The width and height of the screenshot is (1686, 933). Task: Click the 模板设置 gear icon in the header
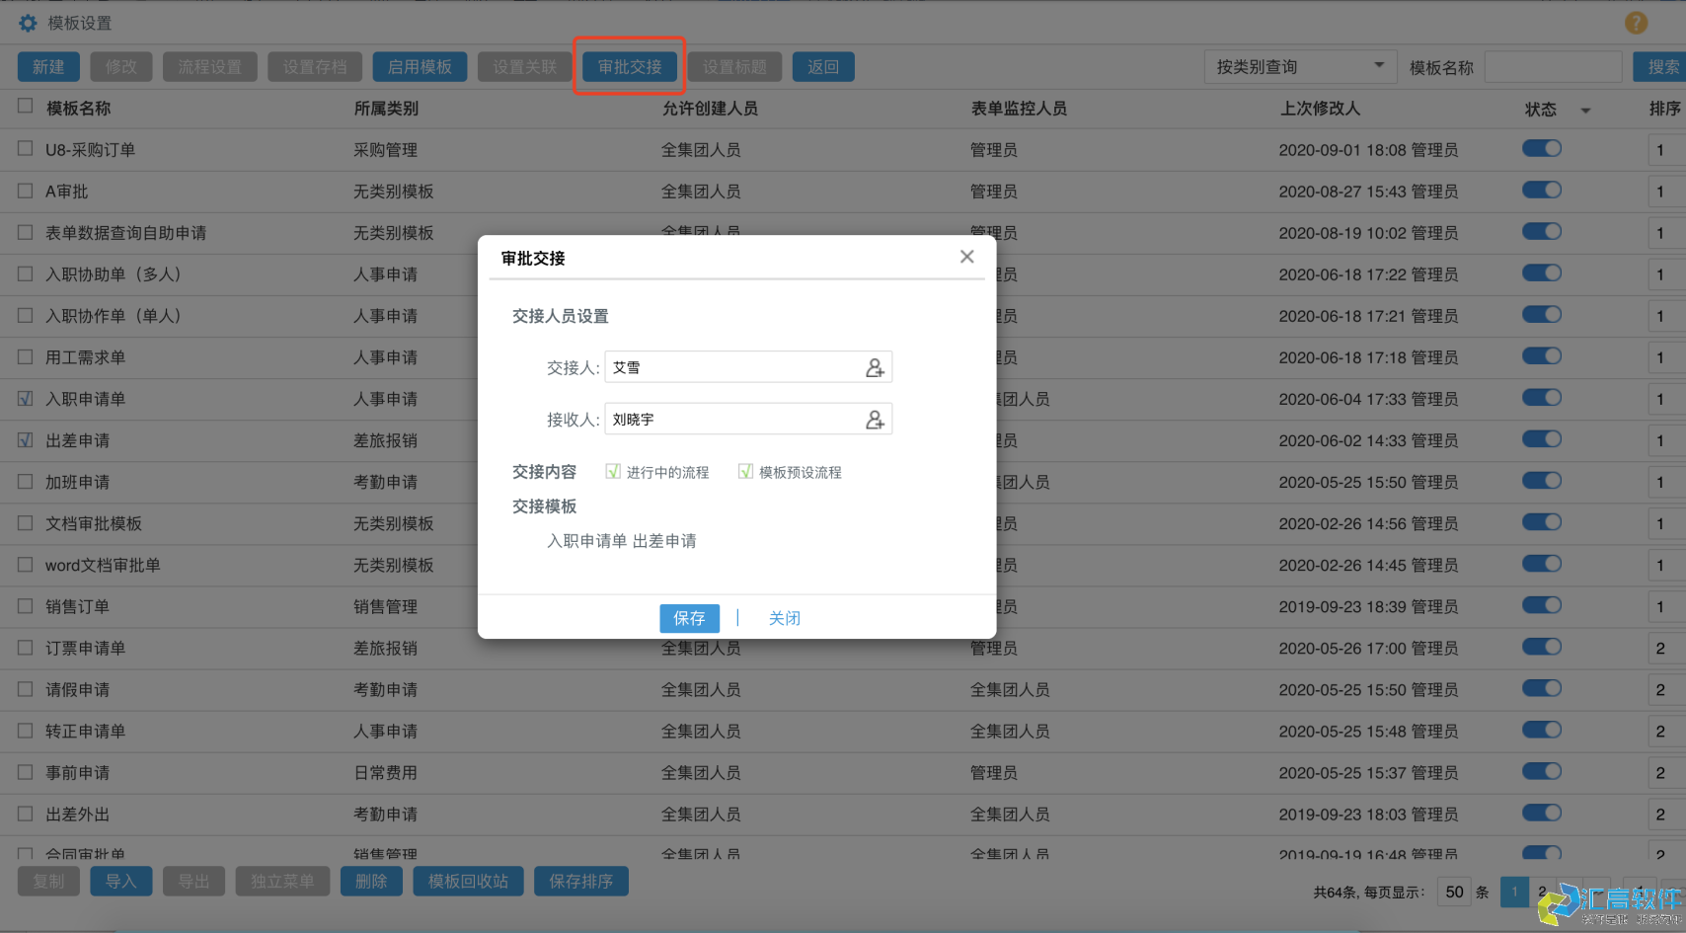[27, 23]
